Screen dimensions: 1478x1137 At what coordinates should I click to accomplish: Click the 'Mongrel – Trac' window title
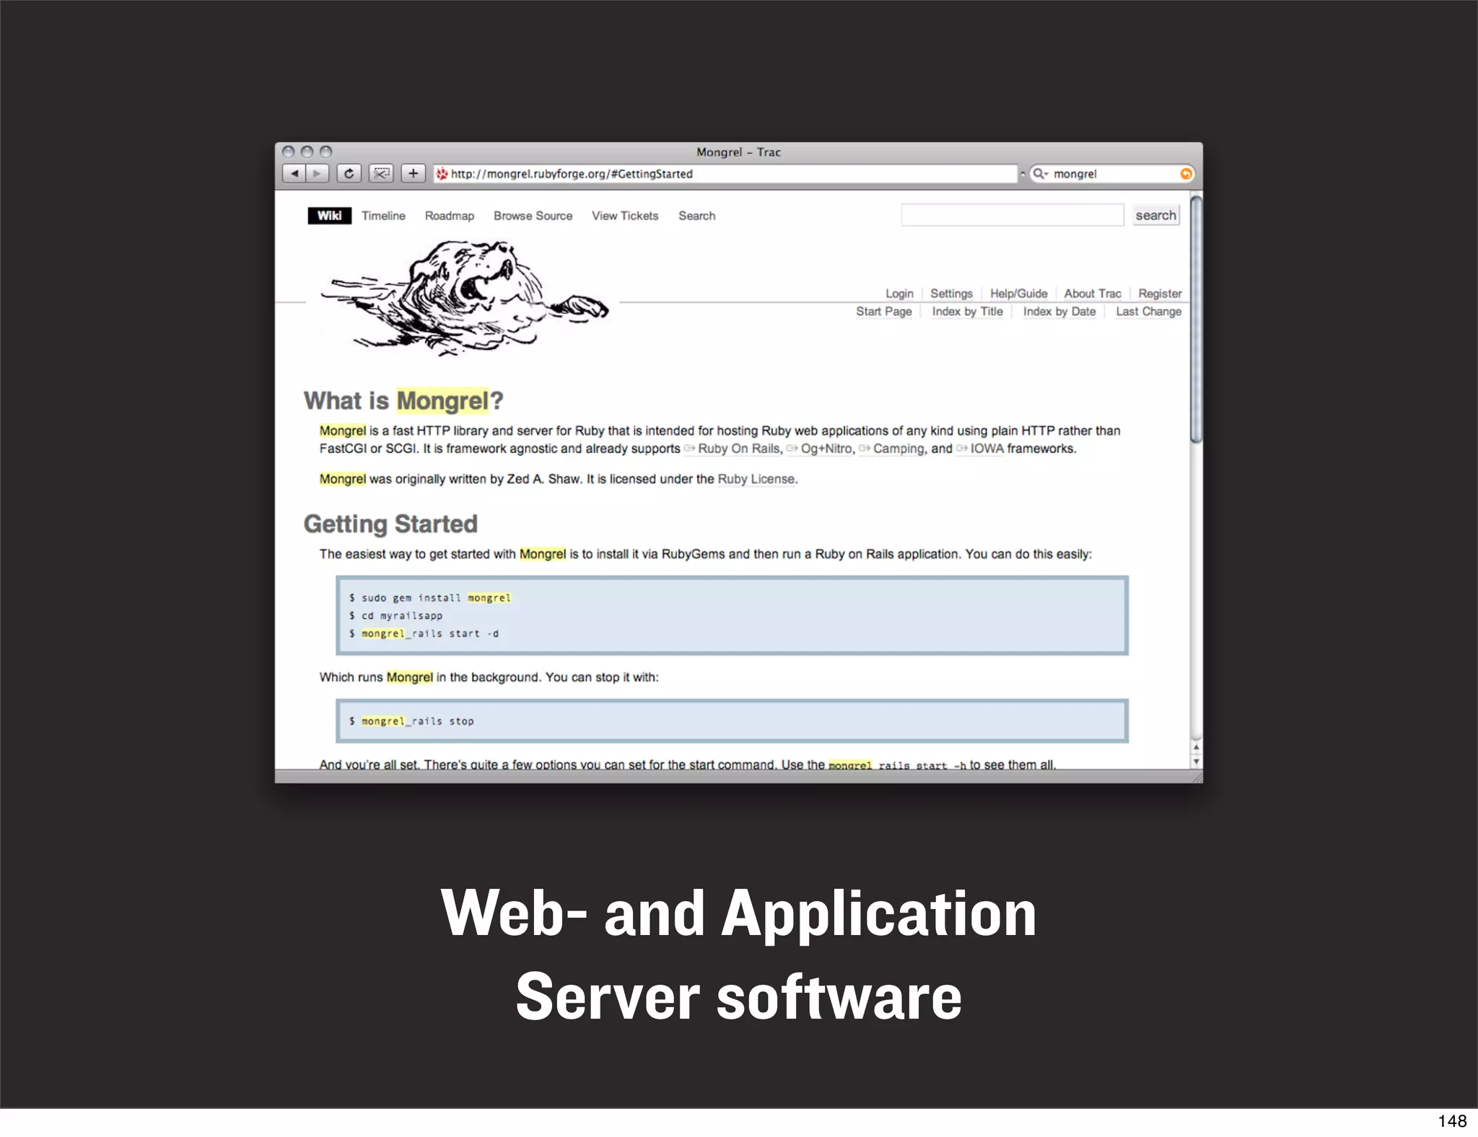(738, 152)
